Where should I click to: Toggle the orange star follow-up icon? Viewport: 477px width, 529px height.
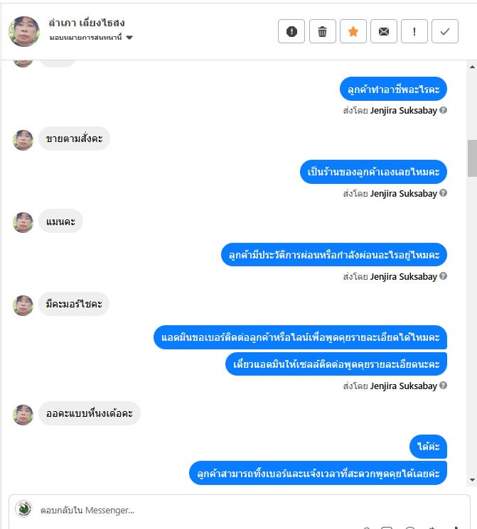tap(353, 31)
